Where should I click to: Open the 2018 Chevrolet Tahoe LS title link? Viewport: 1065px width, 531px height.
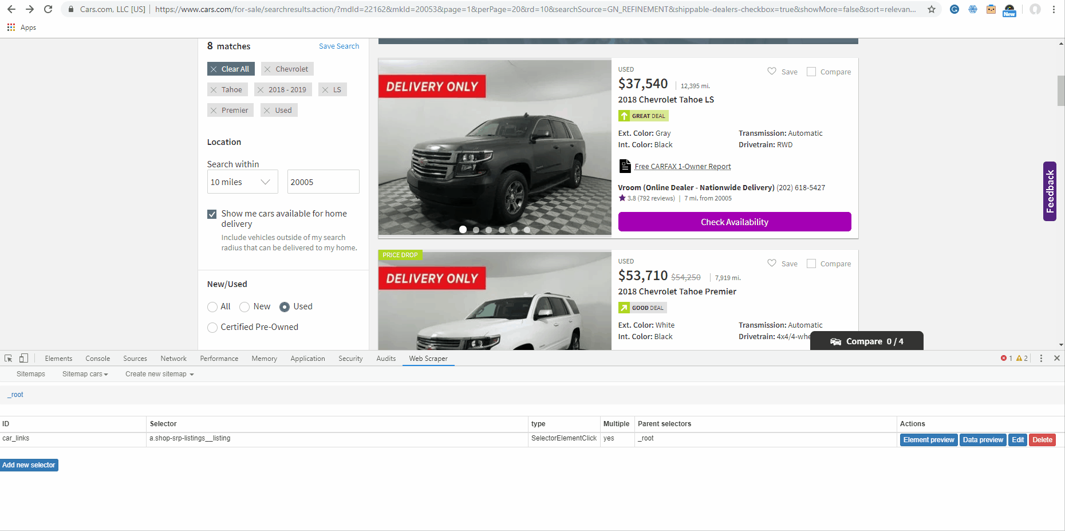coord(666,100)
